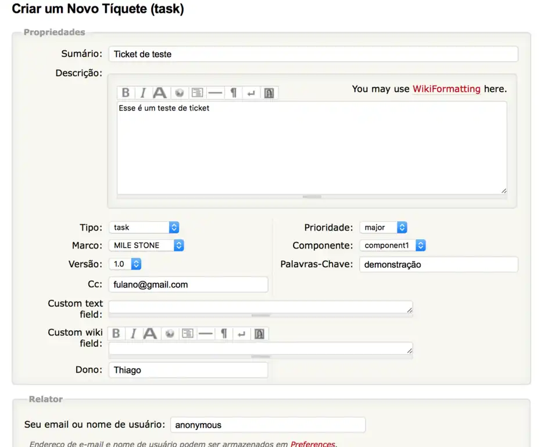This screenshot has width=558, height=447.
Task: Insert heading using Descrição toolbar icon
Action: (160, 93)
